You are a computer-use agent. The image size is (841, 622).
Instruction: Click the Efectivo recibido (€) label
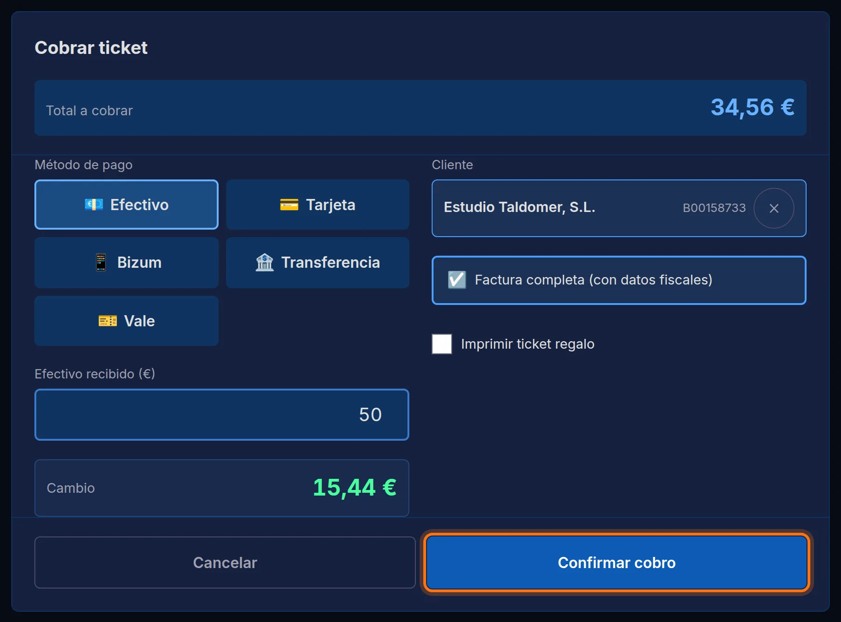coord(95,374)
